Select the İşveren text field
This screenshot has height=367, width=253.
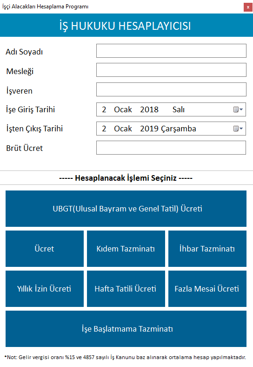pyautogui.click(x=171, y=89)
